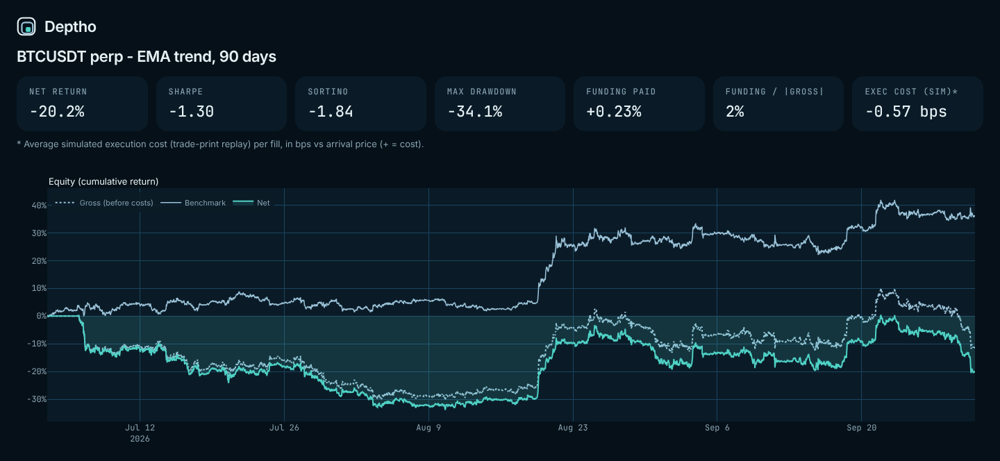Select the Max Drawdown -34.1% card

[x=500, y=103]
